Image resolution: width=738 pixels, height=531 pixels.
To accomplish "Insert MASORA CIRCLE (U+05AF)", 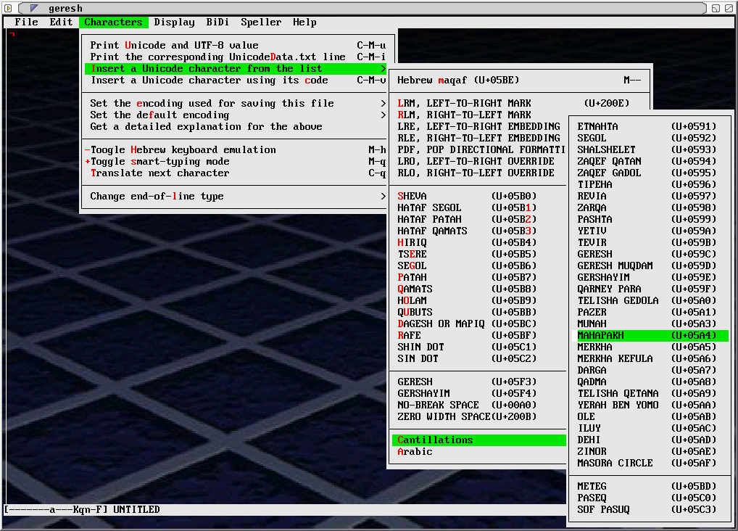I will click(650, 463).
